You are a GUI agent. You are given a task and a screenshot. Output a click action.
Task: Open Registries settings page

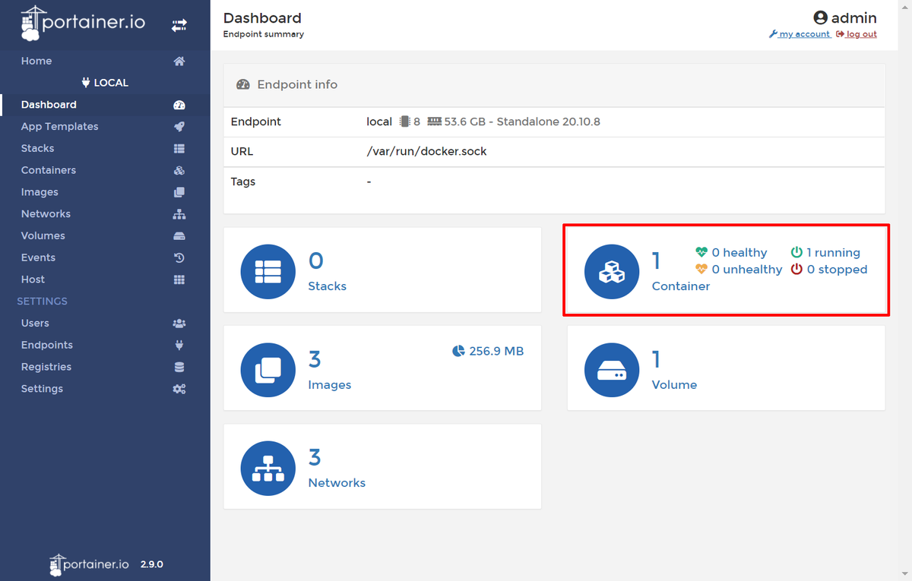coord(46,367)
